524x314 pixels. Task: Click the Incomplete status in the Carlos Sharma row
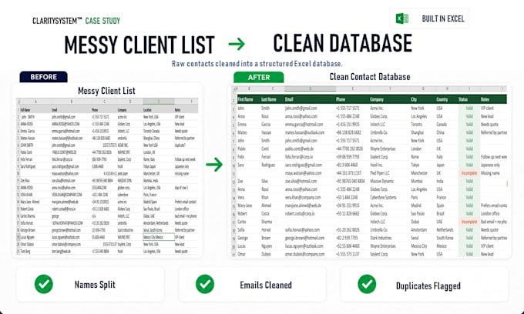point(469,222)
